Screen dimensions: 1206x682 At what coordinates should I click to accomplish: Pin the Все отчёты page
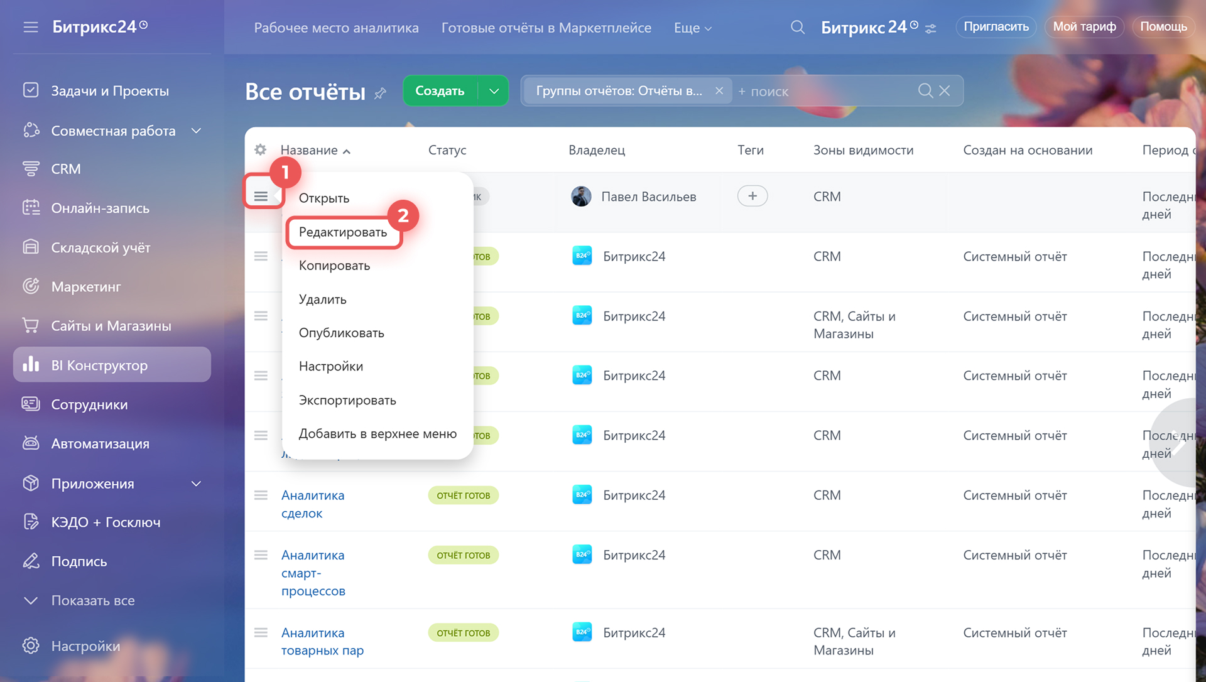(380, 93)
